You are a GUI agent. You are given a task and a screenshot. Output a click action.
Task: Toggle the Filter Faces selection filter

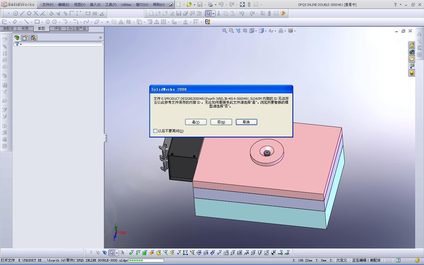point(145,253)
